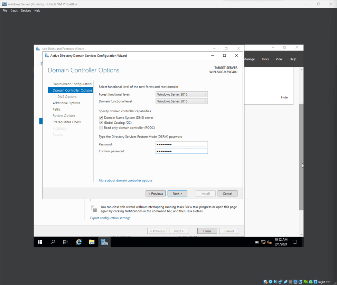Open Task View from taskbar
Screen dimensions: 337x285
pyautogui.click(x=65, y=242)
